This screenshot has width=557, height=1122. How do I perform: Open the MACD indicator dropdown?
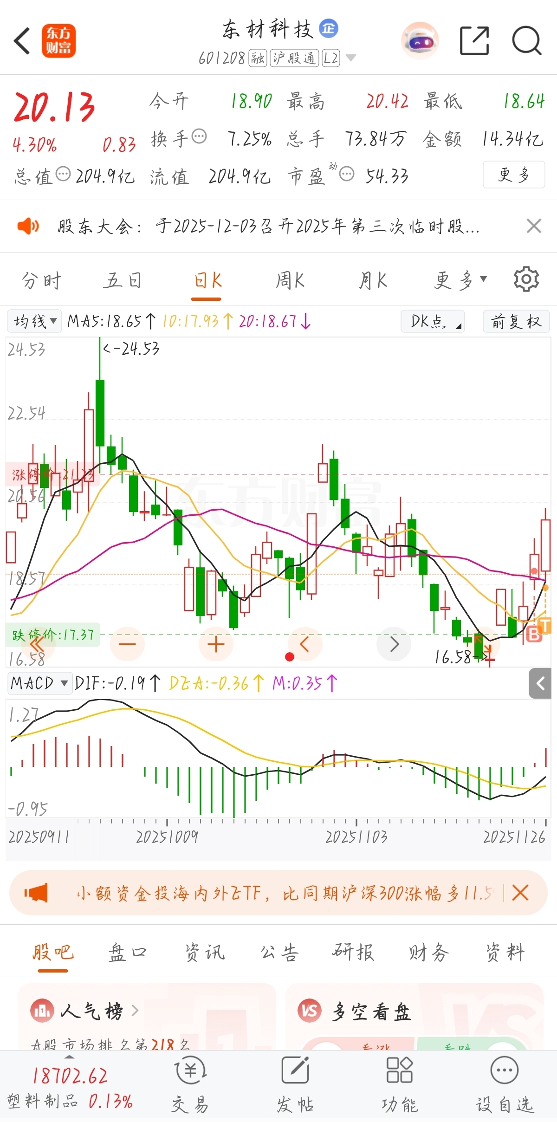point(40,683)
